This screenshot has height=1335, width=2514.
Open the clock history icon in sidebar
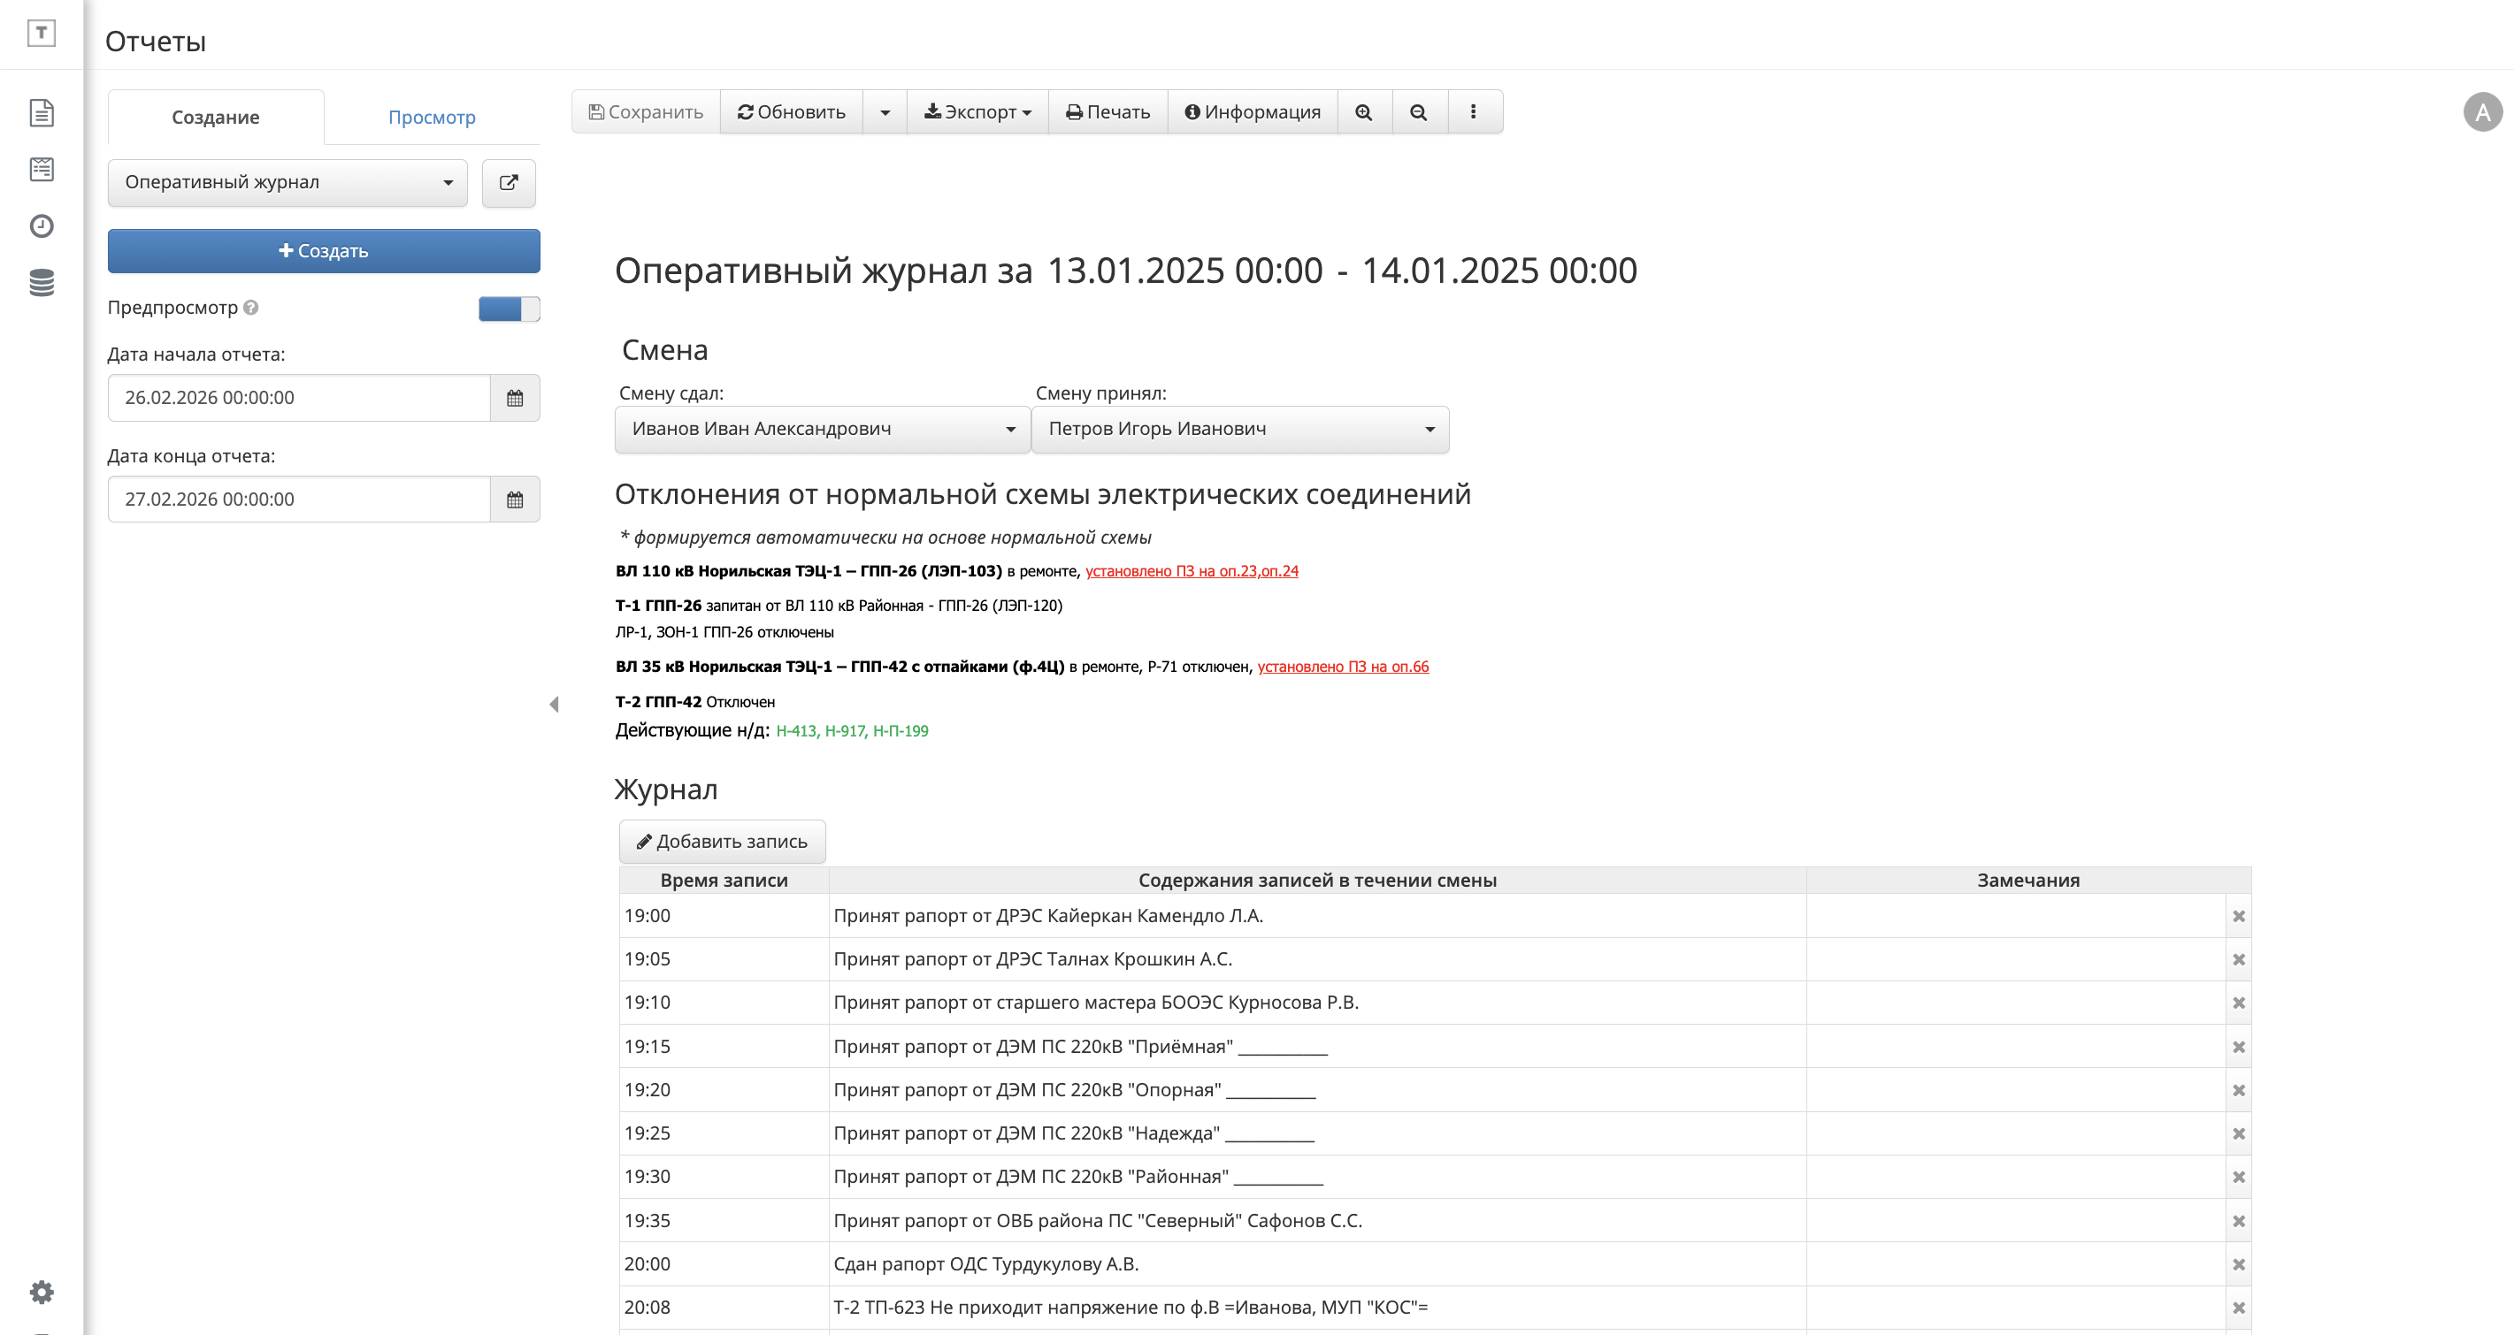(x=41, y=226)
